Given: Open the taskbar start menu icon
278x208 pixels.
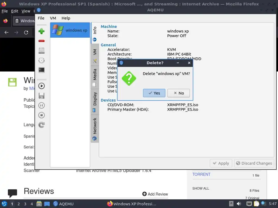Looking at the screenshot, I should point(4,204).
